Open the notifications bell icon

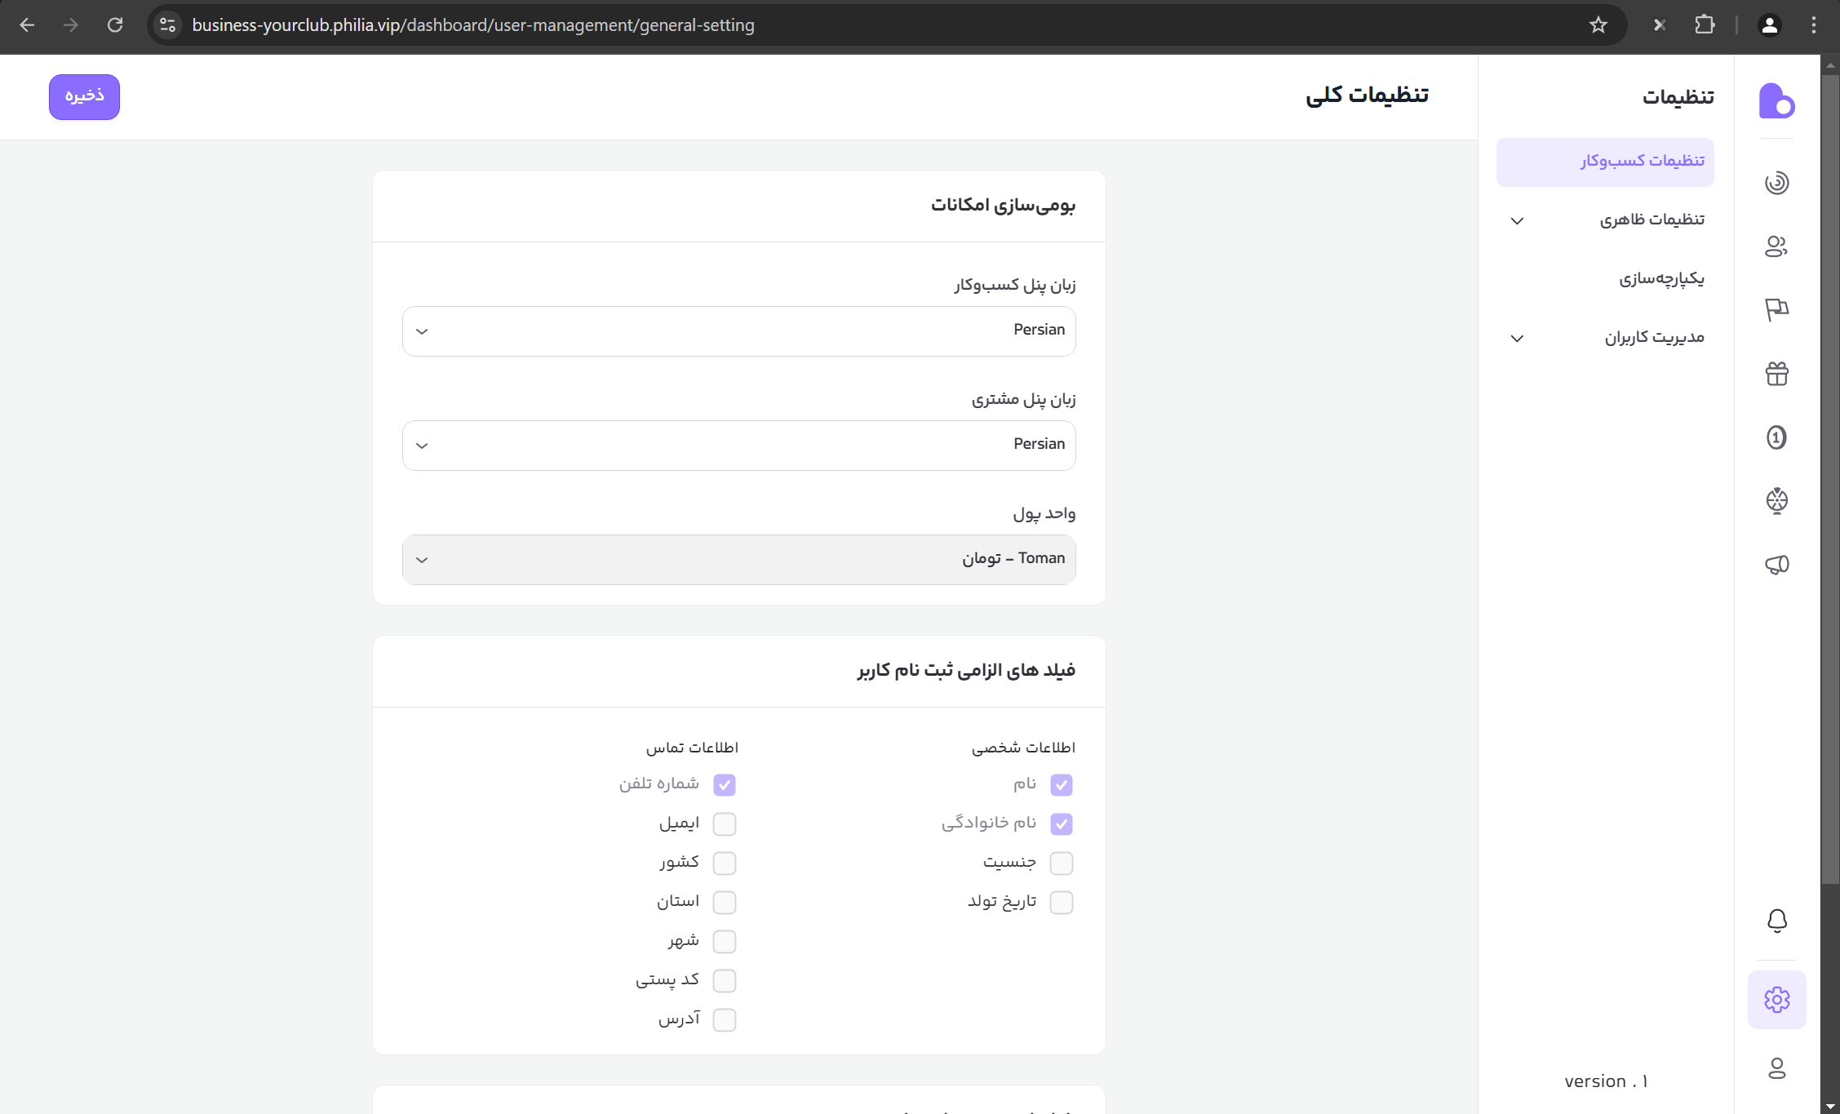click(x=1776, y=921)
